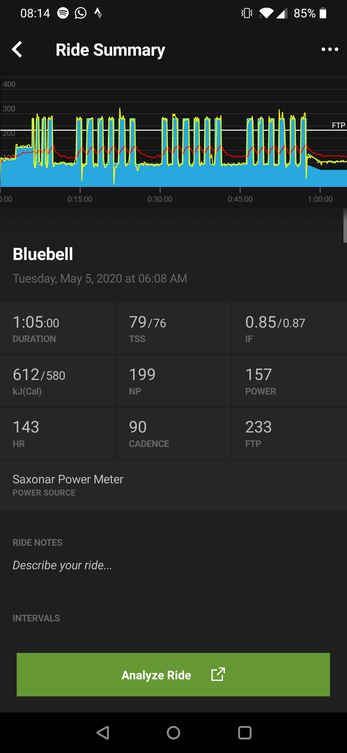Tap the back arrow icon
Viewport: 347px width, 753px height.
click(x=17, y=49)
